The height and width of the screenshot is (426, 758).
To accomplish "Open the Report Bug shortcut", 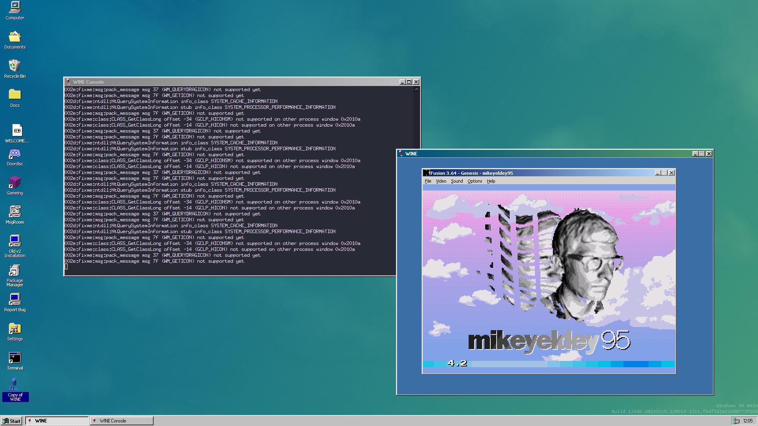I will [x=15, y=299].
